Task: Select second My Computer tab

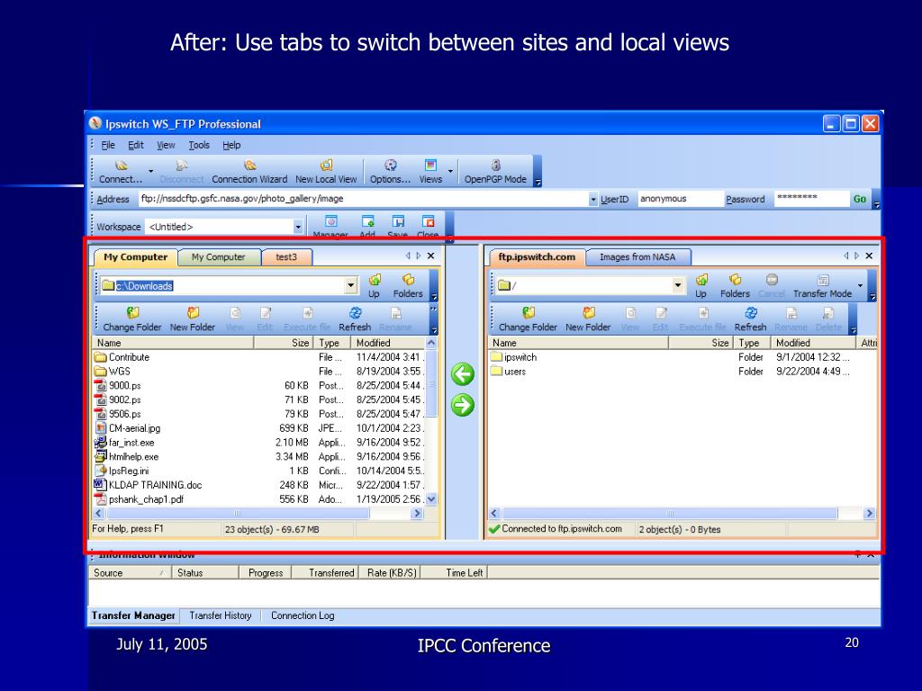Action: (218, 257)
